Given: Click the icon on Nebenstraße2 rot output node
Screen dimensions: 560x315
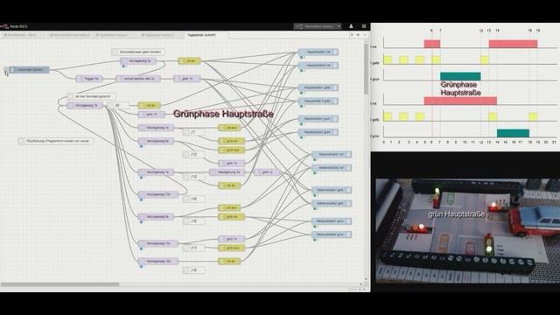Looking at the screenshot, I should 348,167.
